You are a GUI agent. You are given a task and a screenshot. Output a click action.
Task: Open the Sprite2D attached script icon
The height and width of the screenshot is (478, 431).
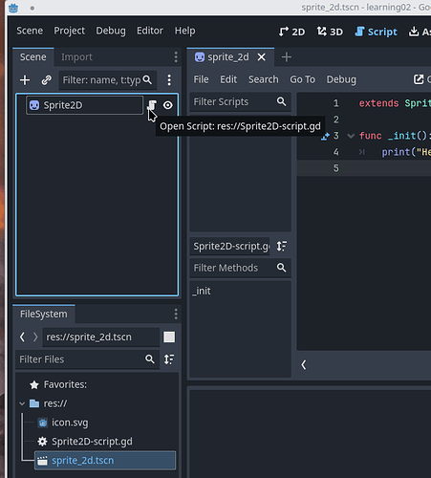click(x=152, y=105)
